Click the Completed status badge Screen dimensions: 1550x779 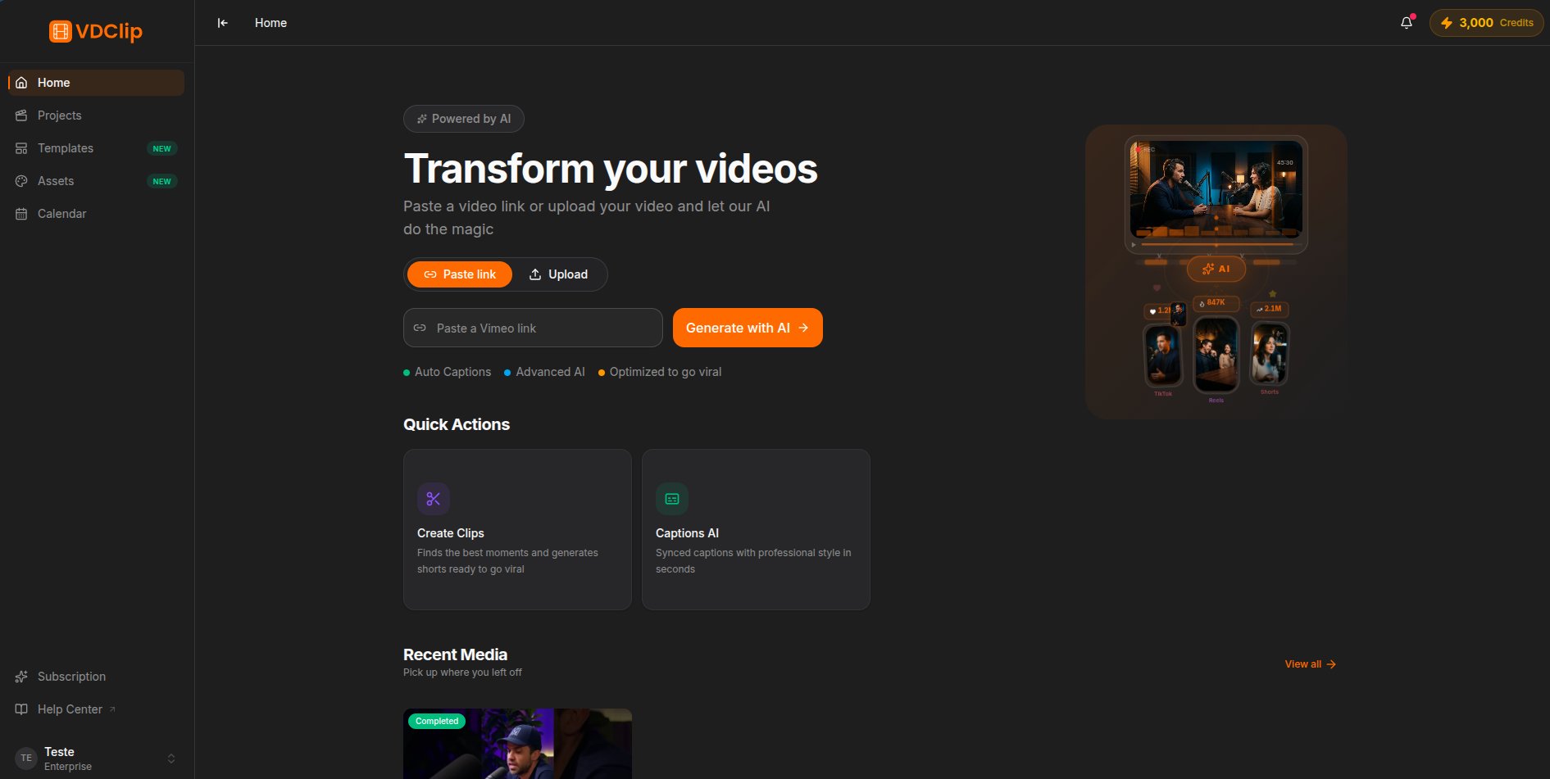(x=437, y=722)
